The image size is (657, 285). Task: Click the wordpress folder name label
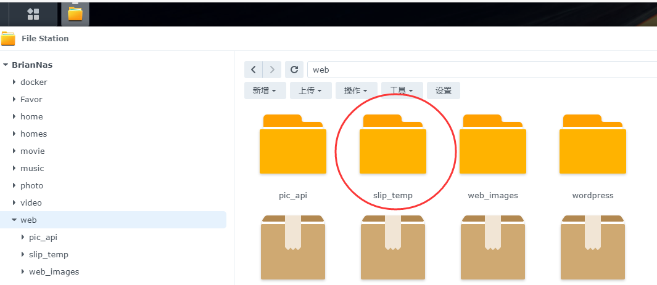(x=593, y=196)
